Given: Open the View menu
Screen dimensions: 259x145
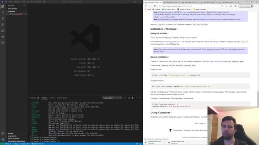Looking at the screenshot, I should [x=23, y=2].
